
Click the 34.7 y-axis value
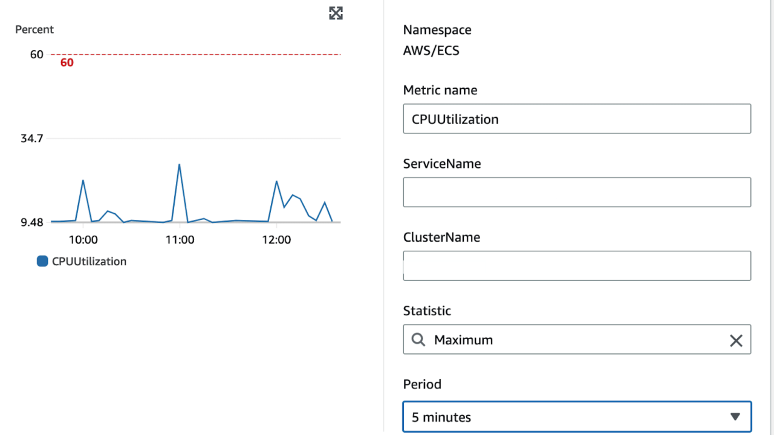(32, 138)
